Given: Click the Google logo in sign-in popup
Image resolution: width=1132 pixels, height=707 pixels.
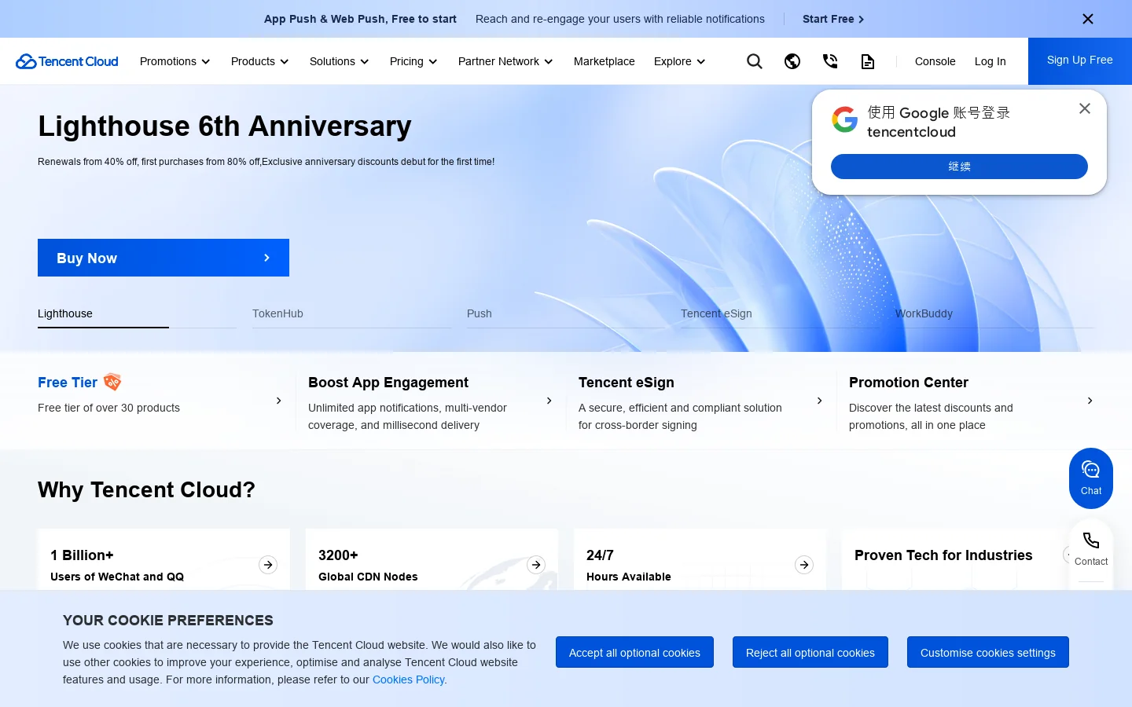Looking at the screenshot, I should coord(845,119).
